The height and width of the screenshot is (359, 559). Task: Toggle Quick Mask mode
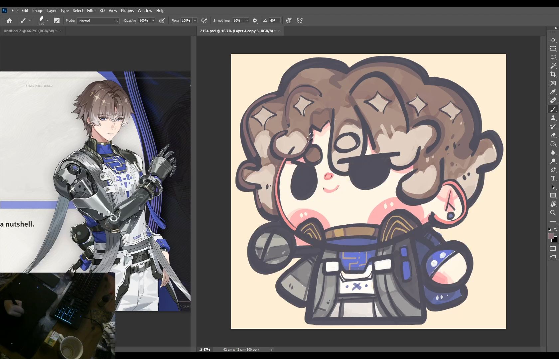[x=553, y=249]
